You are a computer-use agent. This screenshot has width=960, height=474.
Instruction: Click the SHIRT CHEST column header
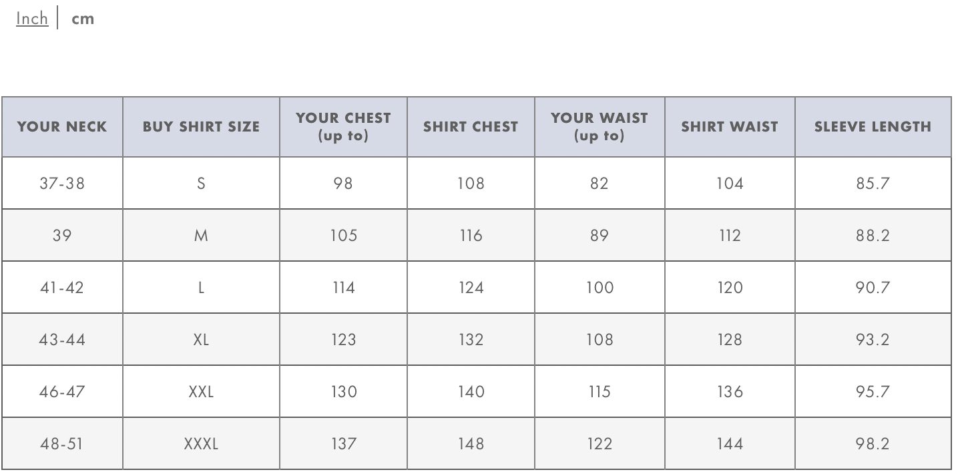tap(471, 127)
